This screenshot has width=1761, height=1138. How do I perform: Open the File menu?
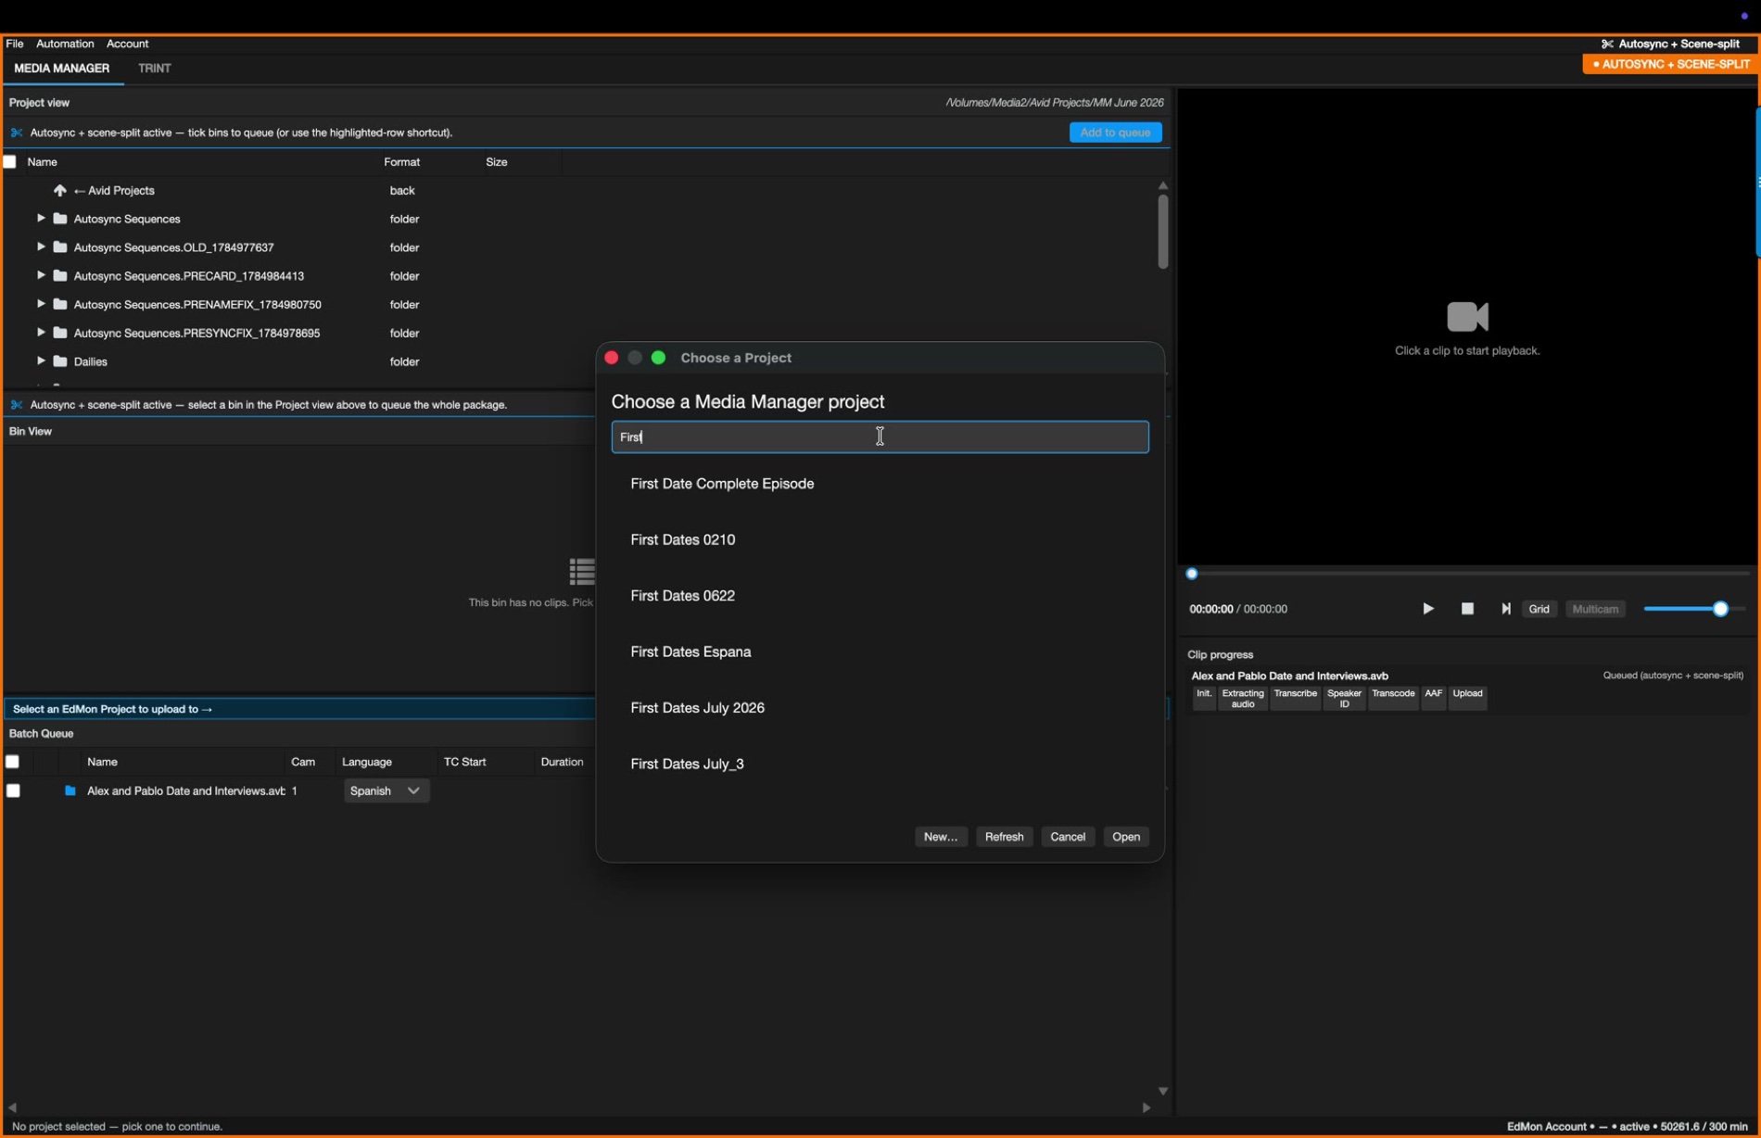click(15, 44)
